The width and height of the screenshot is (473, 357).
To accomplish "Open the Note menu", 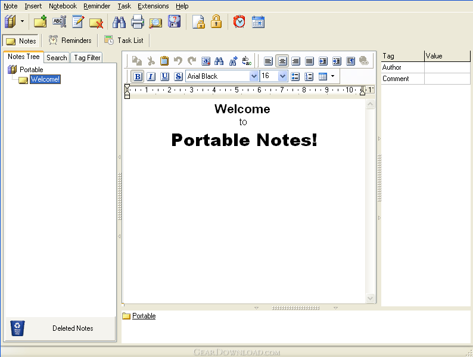I will [11, 6].
